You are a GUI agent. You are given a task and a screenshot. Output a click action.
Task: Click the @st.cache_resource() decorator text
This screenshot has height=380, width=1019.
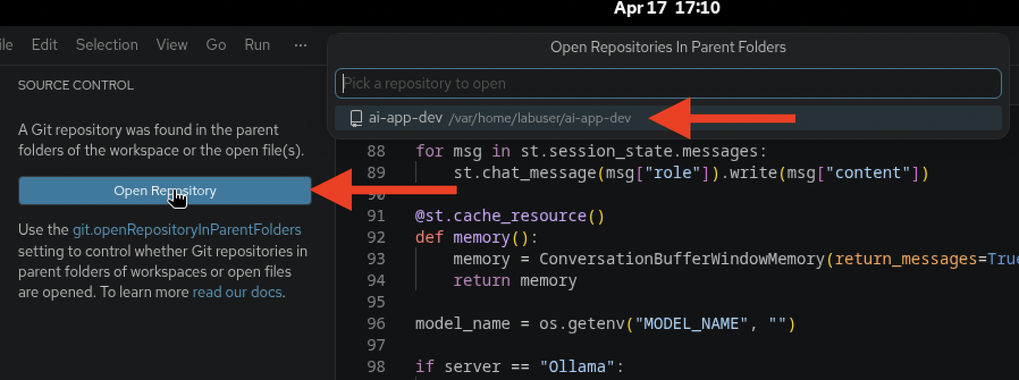[x=509, y=216]
